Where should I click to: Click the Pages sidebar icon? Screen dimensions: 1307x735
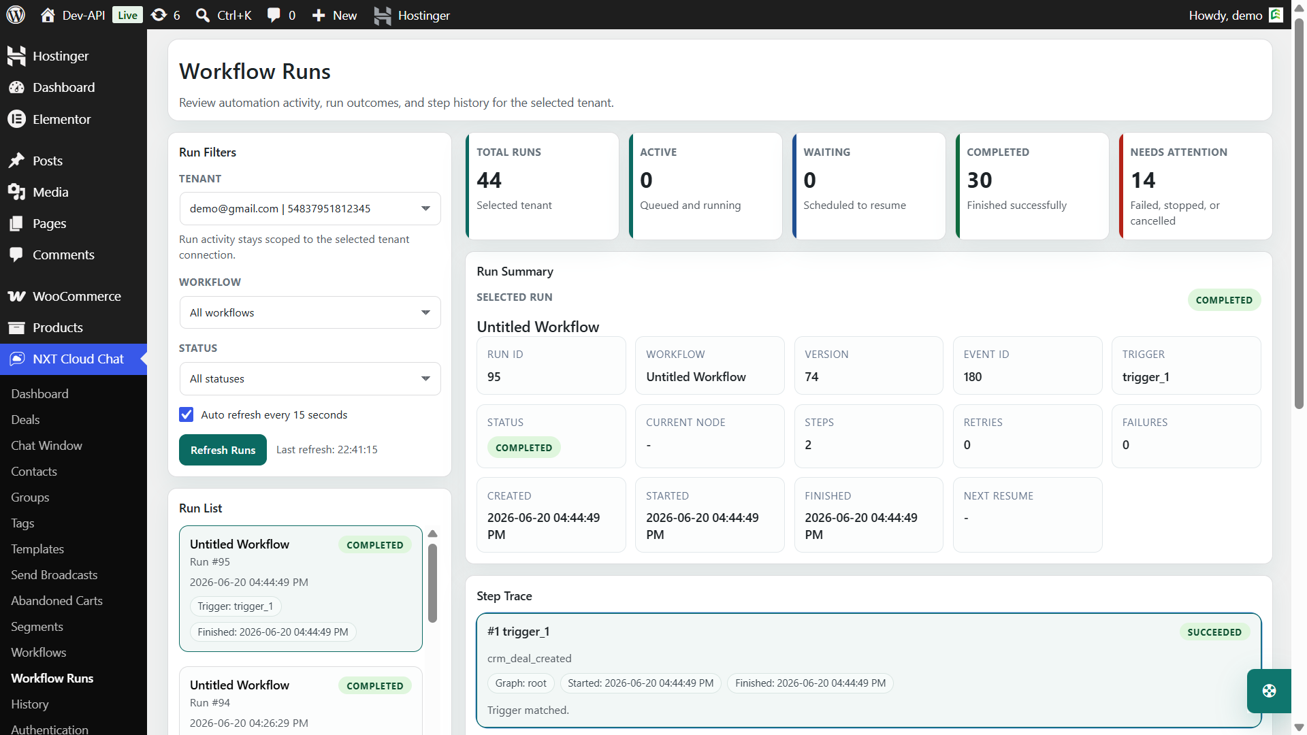coord(16,223)
